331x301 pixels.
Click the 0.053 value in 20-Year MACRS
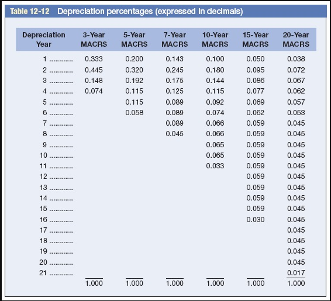click(296, 112)
